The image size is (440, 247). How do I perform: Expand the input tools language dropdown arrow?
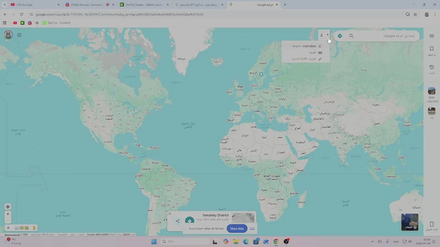point(328,35)
